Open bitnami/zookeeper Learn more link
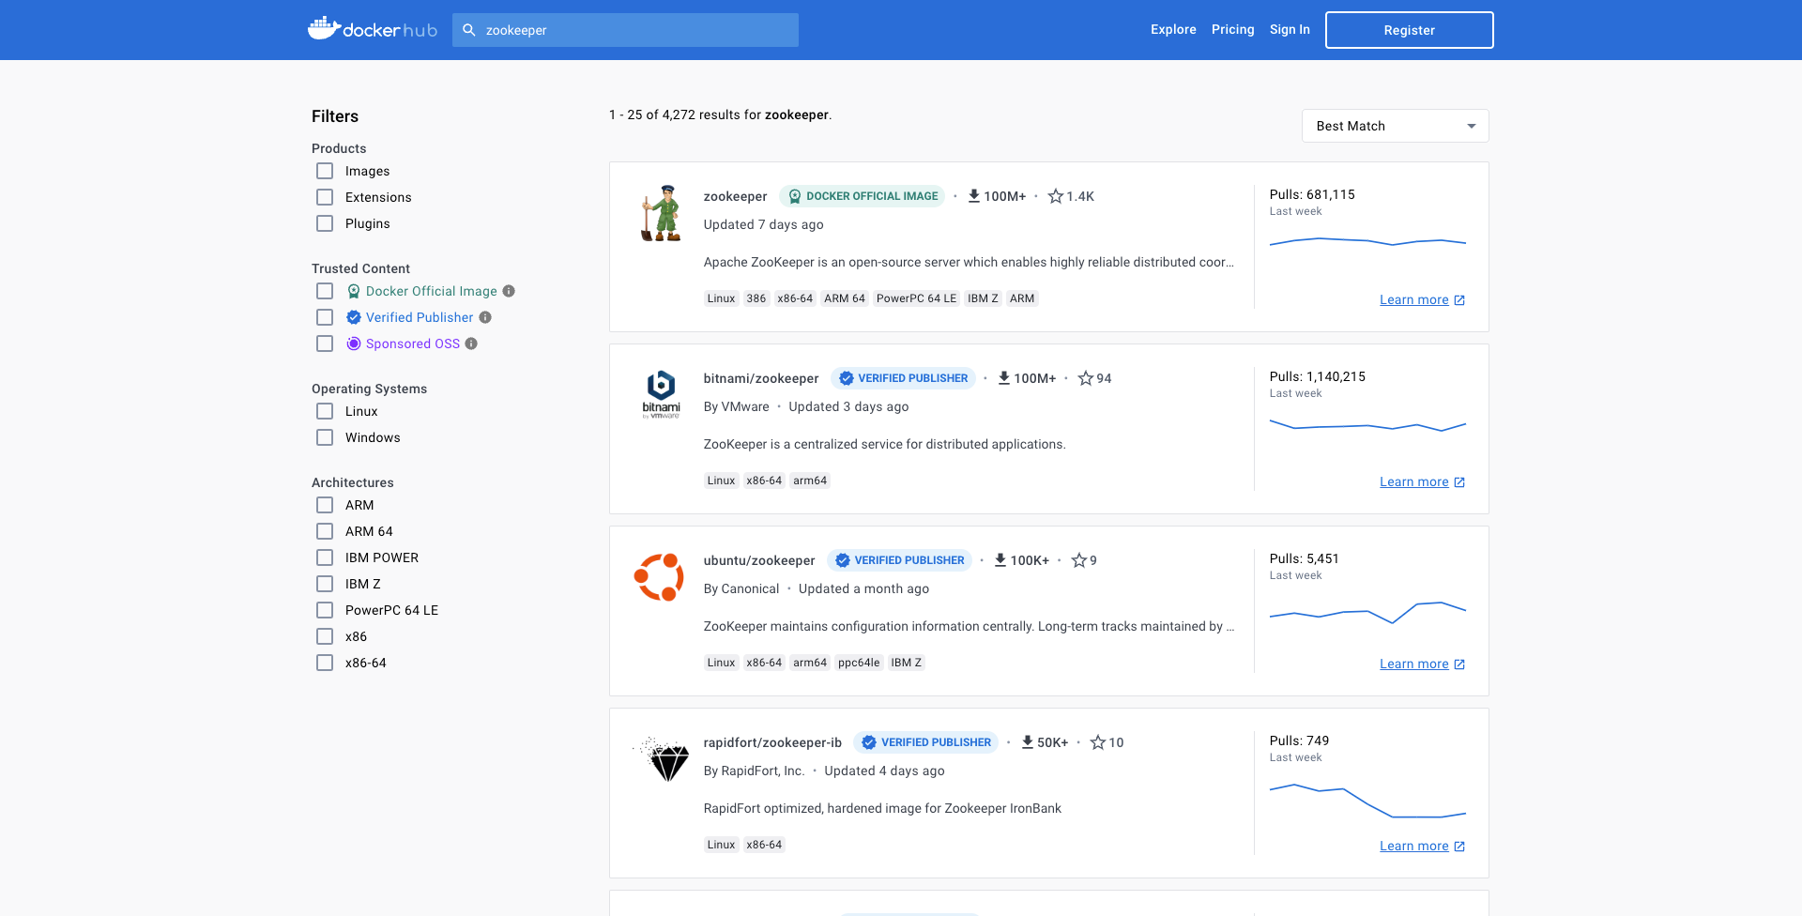The height and width of the screenshot is (916, 1802). [x=1422, y=482]
